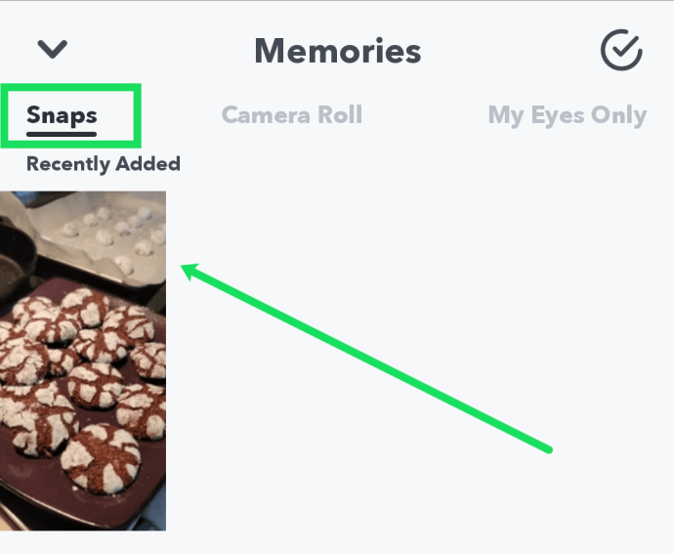View the recently added chocolate cookies photo
This screenshot has width=674, height=554.
(83, 360)
